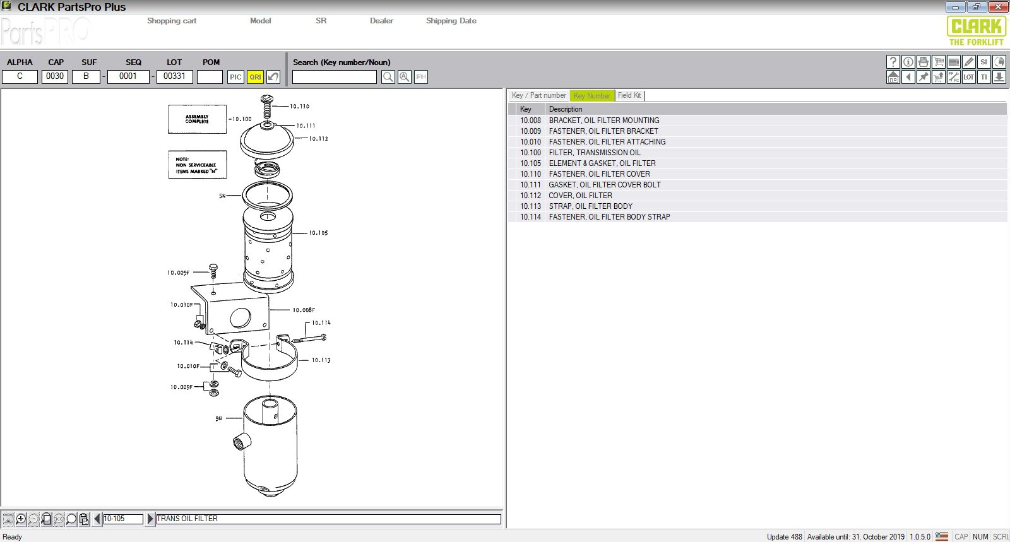Click the undo arrow next to QRI

point(273,77)
